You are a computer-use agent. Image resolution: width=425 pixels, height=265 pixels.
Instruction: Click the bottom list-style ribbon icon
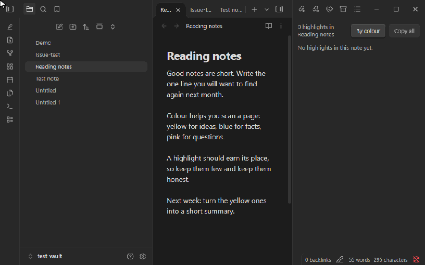[10, 120]
